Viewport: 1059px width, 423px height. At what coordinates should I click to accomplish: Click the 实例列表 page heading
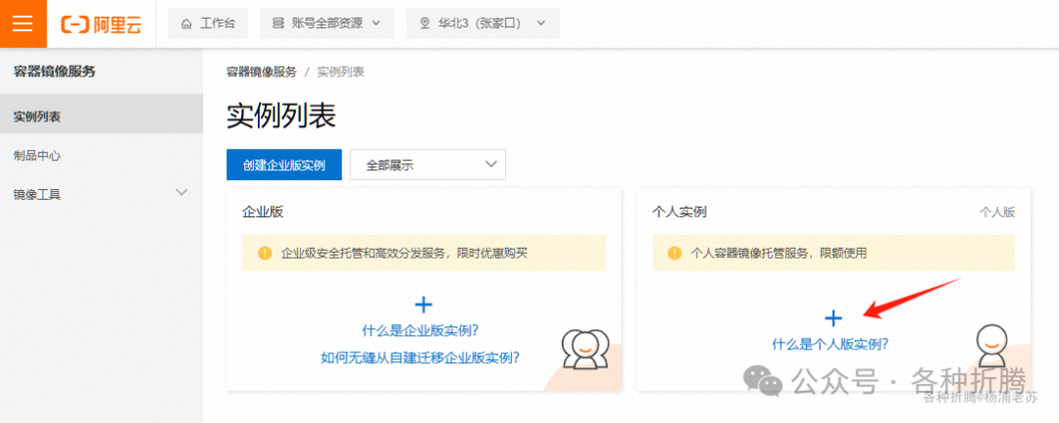[281, 117]
